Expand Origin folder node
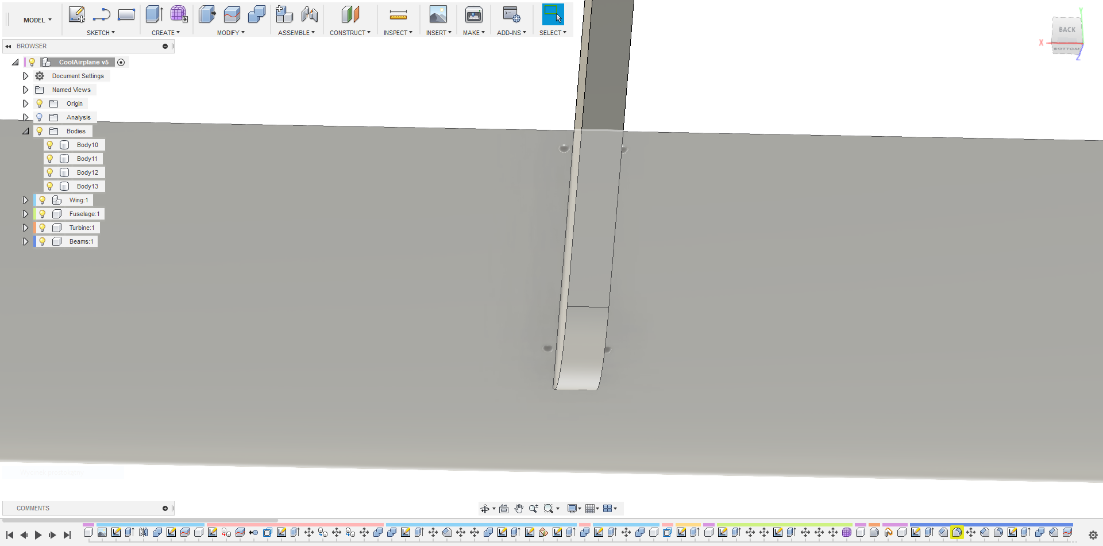 coord(25,103)
